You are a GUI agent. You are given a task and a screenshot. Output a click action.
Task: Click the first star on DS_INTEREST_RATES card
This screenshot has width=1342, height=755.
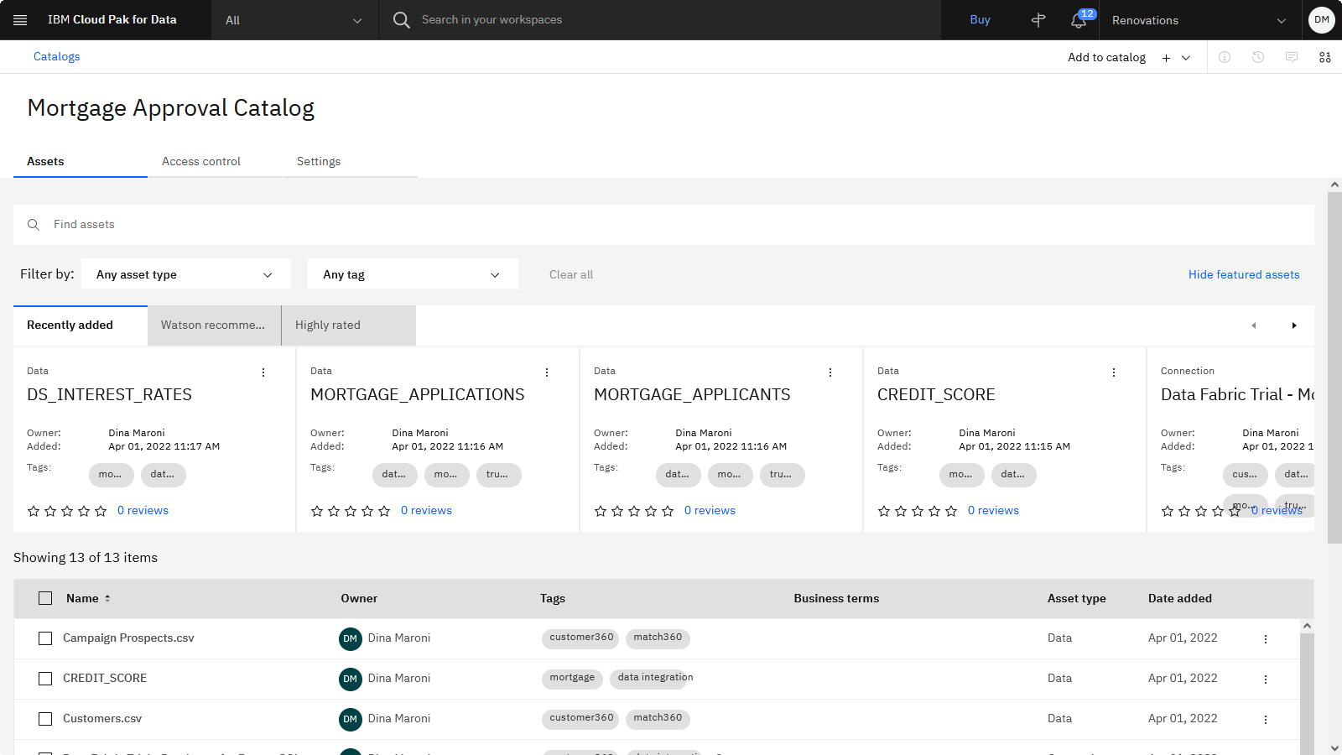pos(34,511)
